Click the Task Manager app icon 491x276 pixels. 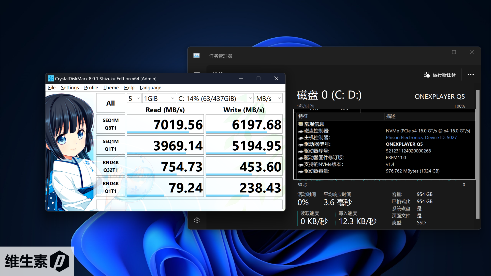click(x=196, y=56)
